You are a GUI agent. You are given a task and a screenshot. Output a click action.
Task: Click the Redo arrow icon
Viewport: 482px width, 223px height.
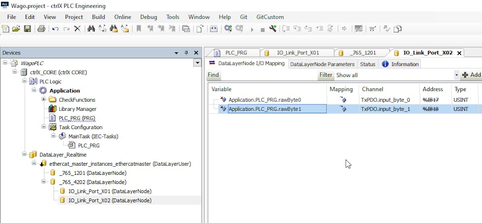[x=67, y=29]
